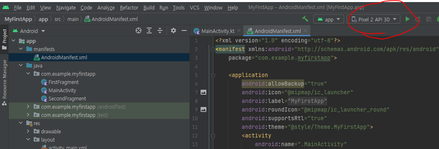Screen dimensions: 439x149
Task: Open the Analyze menu
Action: pos(106,7)
